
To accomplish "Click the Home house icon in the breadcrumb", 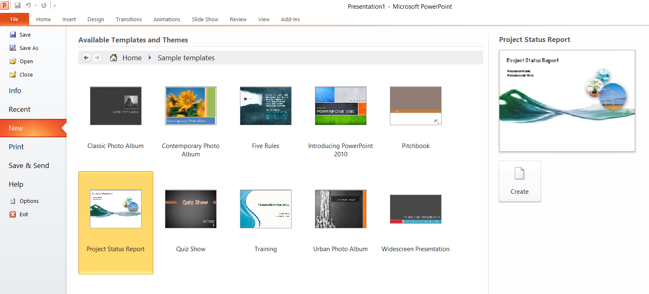I will click(113, 58).
